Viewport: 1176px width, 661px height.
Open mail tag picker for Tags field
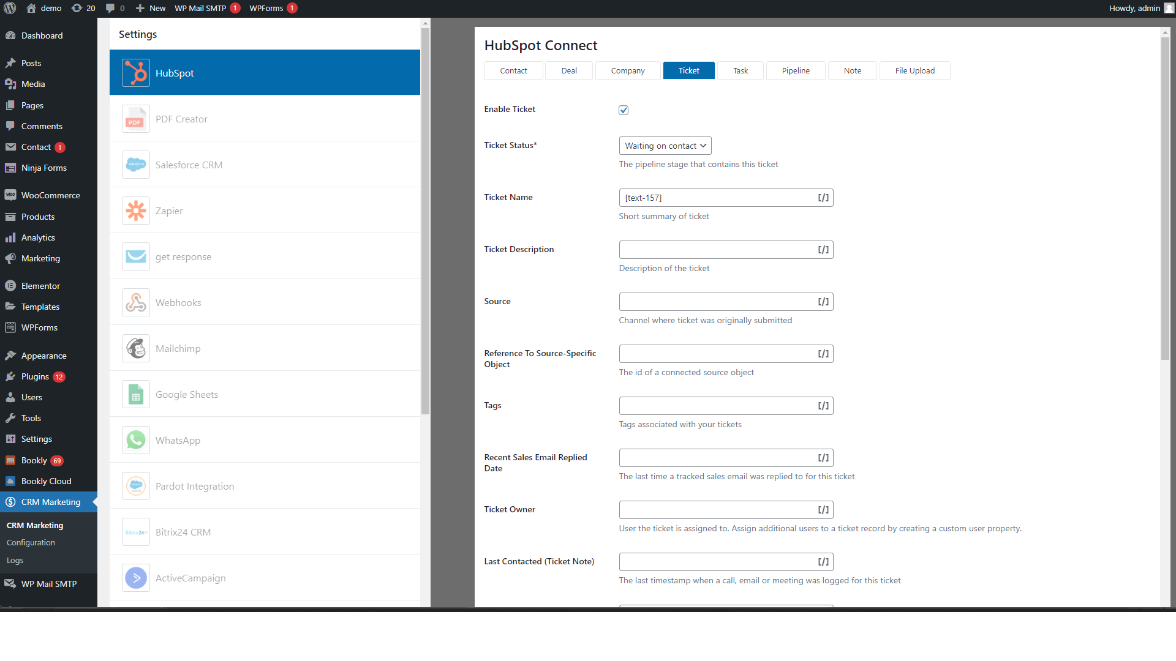(x=823, y=406)
